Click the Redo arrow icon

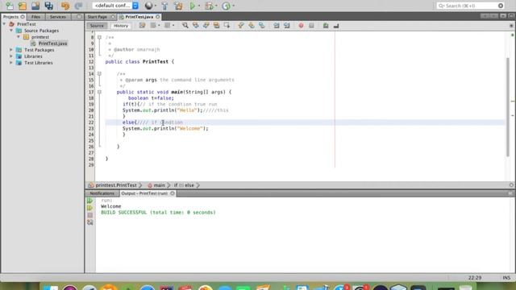(78, 6)
